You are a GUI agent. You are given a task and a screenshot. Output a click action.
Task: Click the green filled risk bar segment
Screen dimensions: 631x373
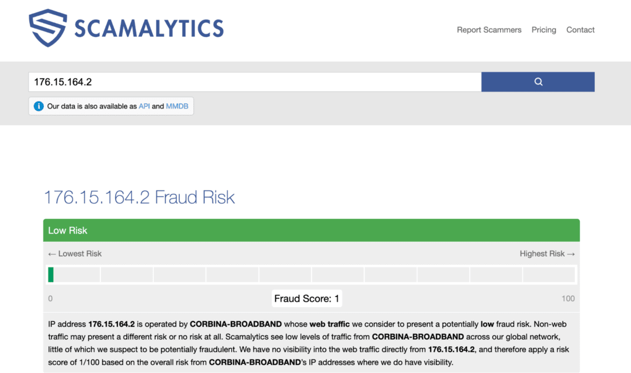point(51,274)
